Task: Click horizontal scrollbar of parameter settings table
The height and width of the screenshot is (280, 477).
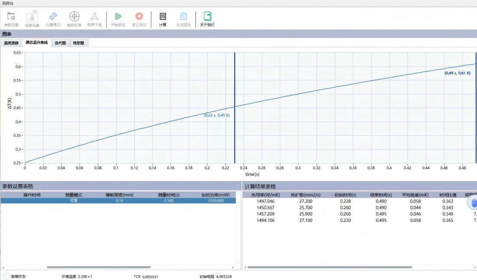Action: pos(98,267)
